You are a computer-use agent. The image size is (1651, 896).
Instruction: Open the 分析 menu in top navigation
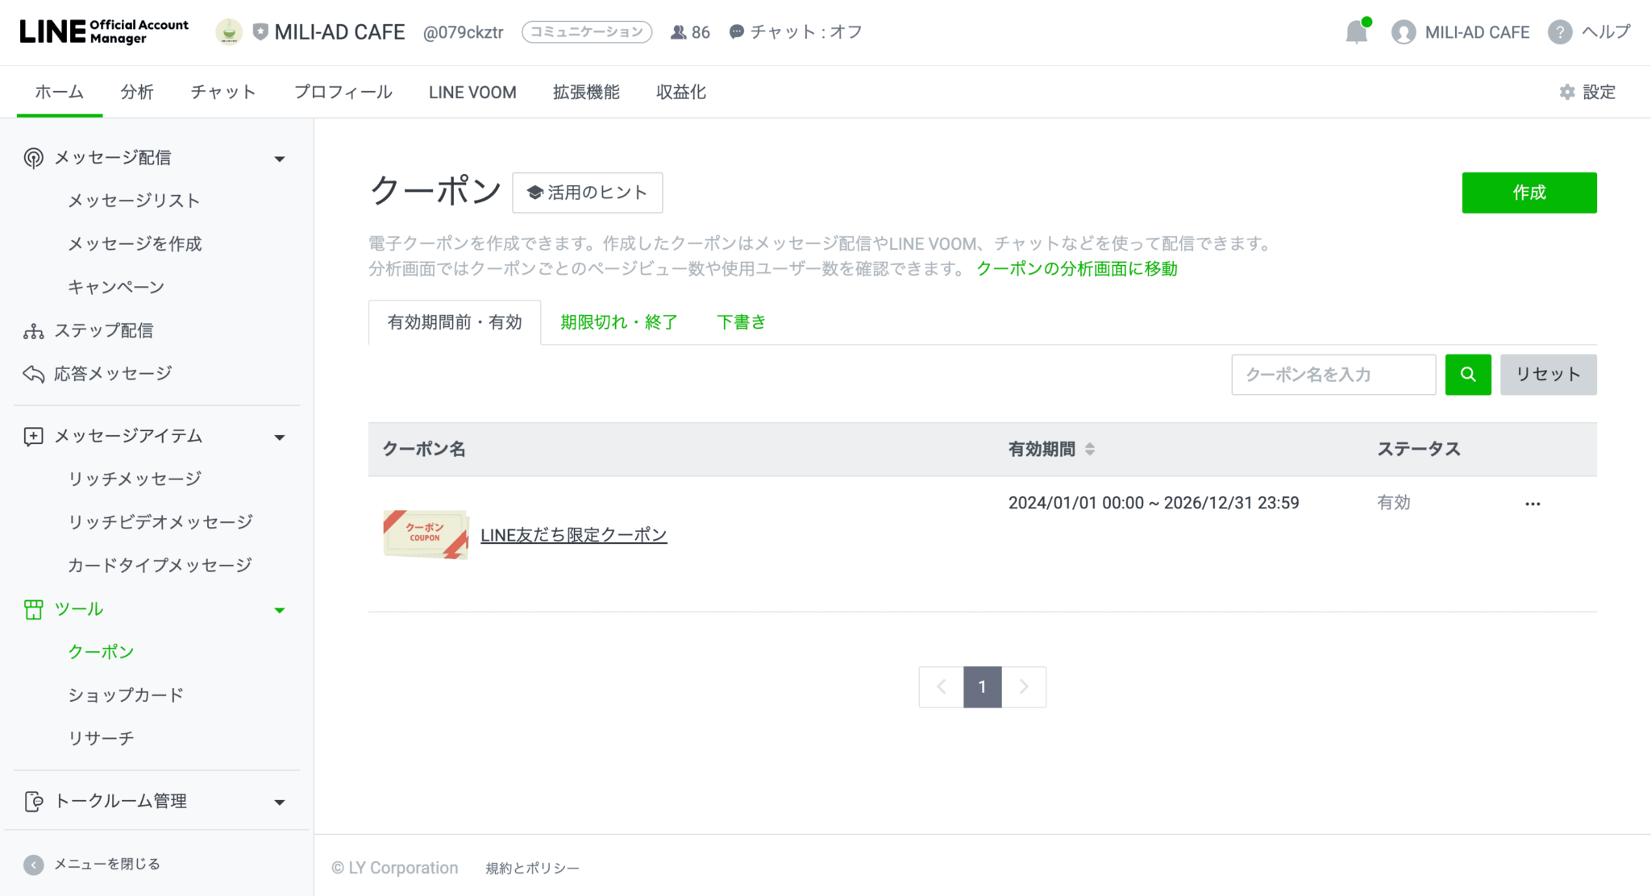pyautogui.click(x=137, y=92)
